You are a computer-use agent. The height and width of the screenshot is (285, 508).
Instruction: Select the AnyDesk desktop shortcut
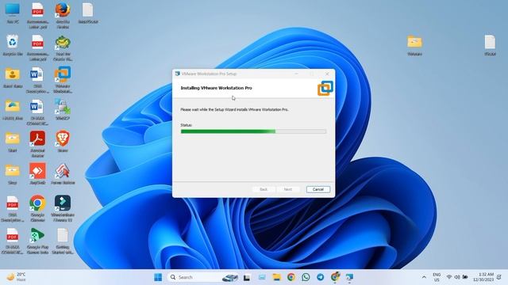pyautogui.click(x=37, y=174)
